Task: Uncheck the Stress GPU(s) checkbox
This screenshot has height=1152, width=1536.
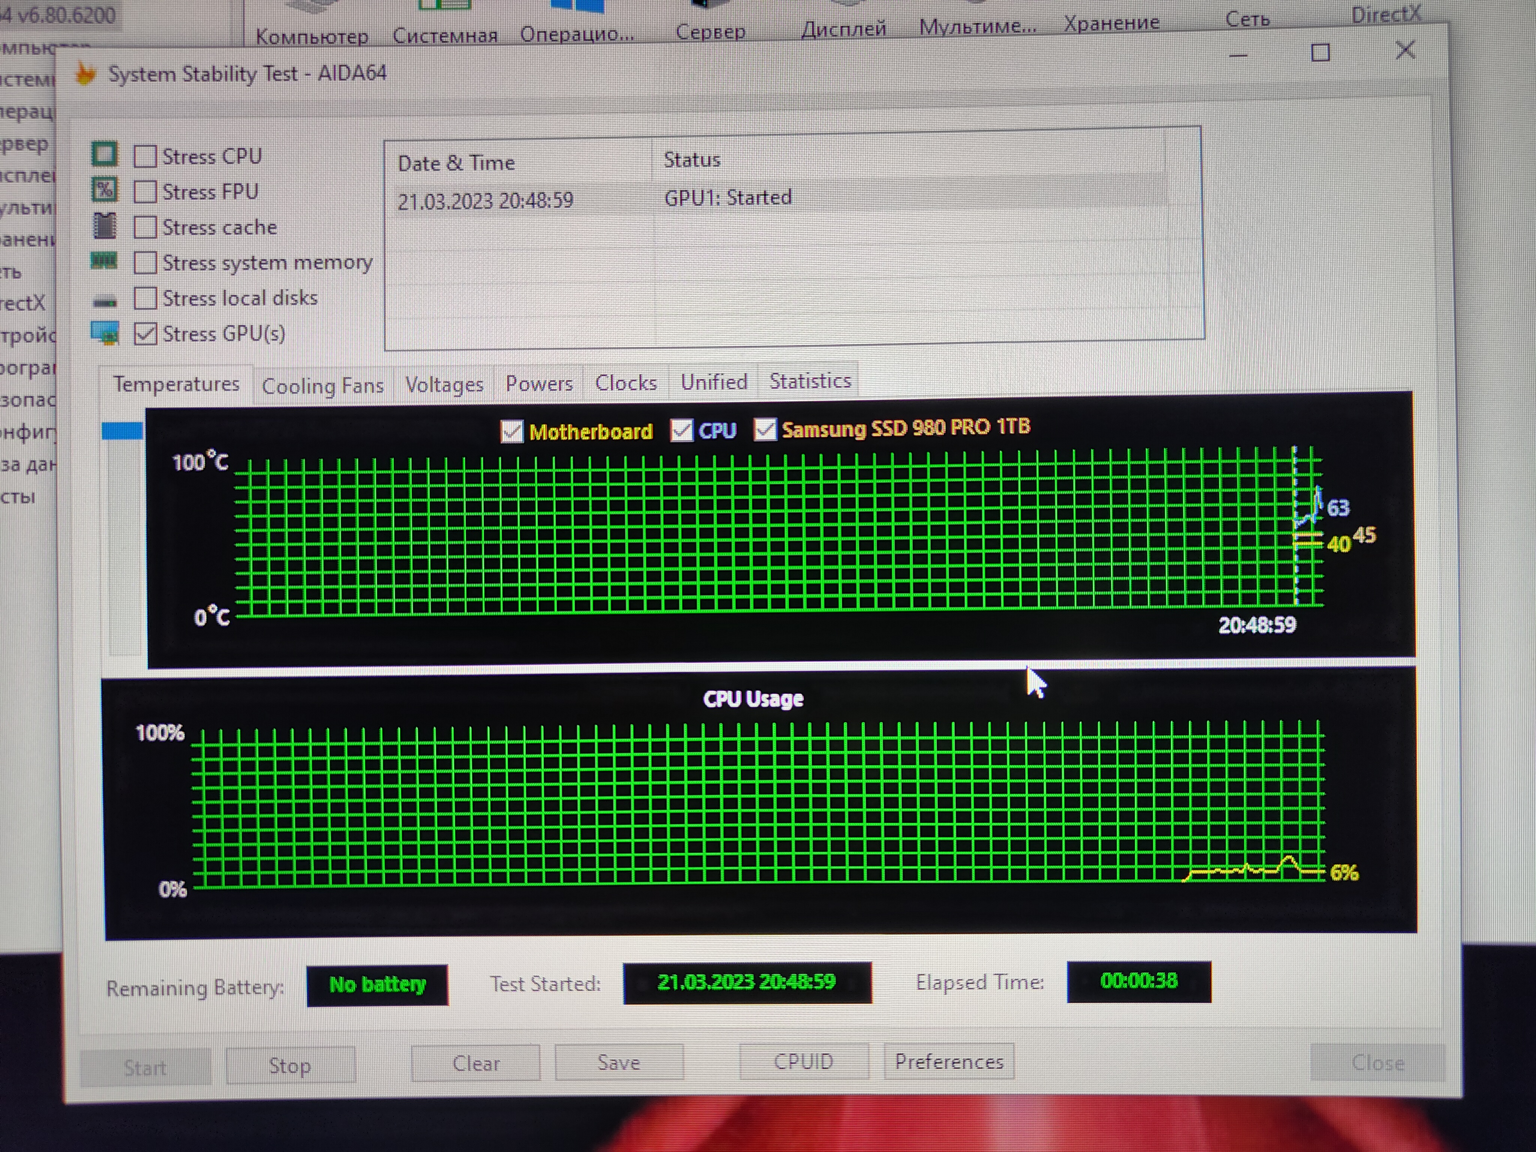Action: click(145, 334)
